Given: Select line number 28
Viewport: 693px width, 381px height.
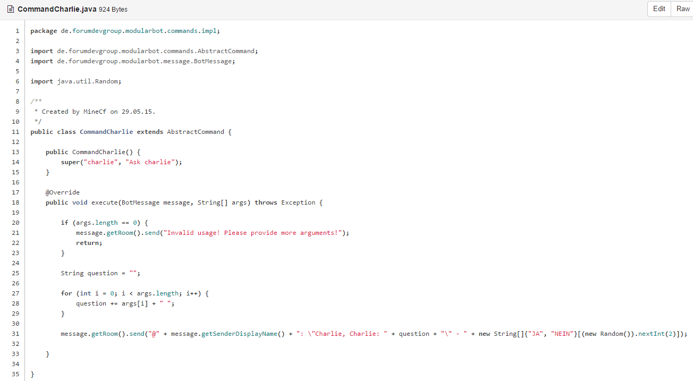Looking at the screenshot, I should pyautogui.click(x=16, y=303).
